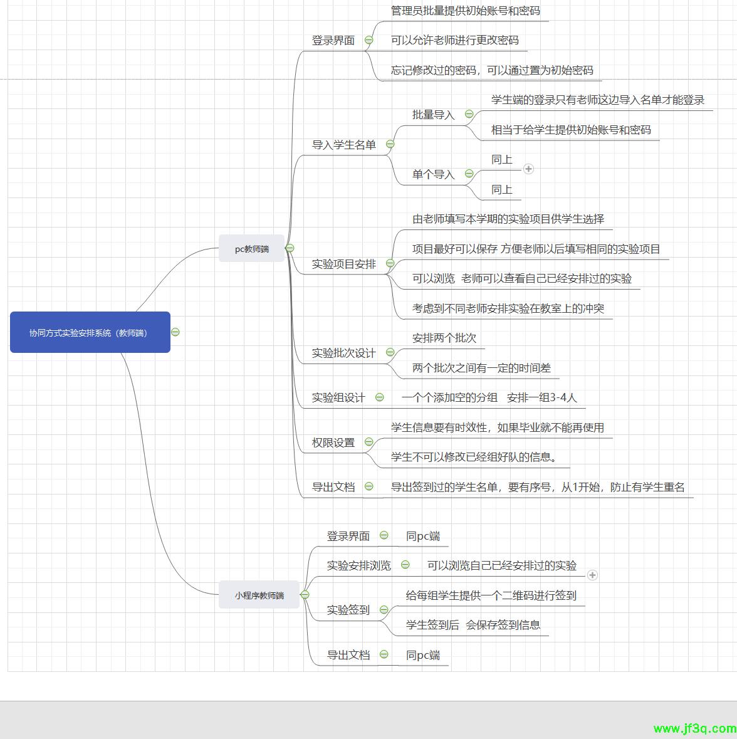Click the minus icon beside 权限设置
The image size is (737, 739).
(368, 442)
